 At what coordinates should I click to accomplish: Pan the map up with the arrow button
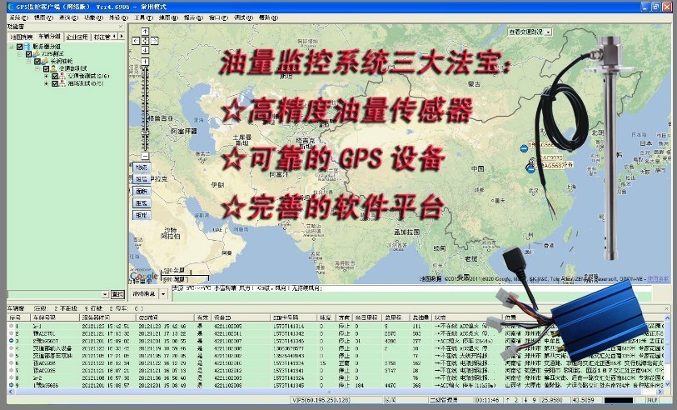point(145,32)
